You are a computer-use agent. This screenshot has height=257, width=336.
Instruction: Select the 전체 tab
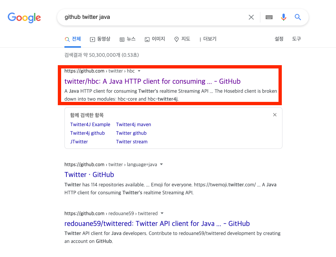[73, 39]
